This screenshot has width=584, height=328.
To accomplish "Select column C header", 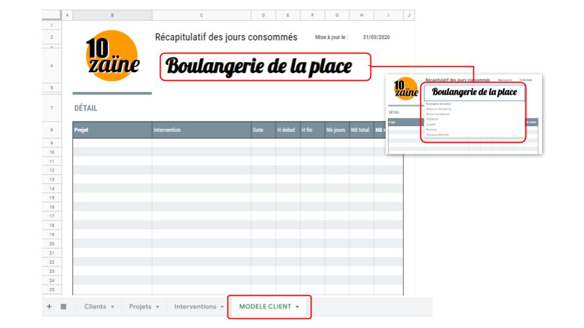I will [x=201, y=15].
